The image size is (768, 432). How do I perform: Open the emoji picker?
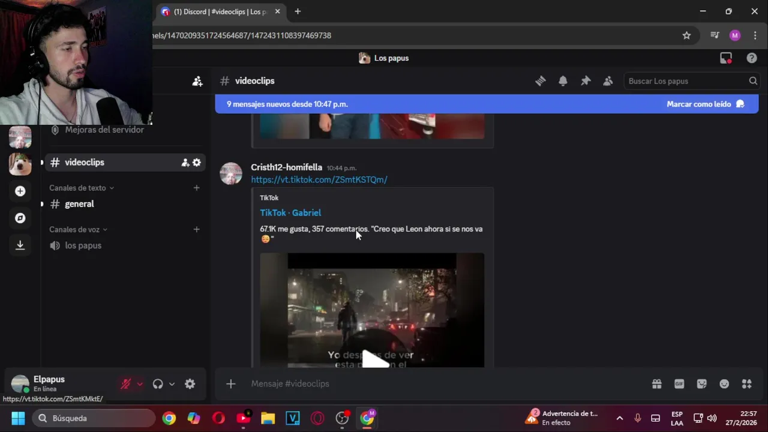coord(724,384)
